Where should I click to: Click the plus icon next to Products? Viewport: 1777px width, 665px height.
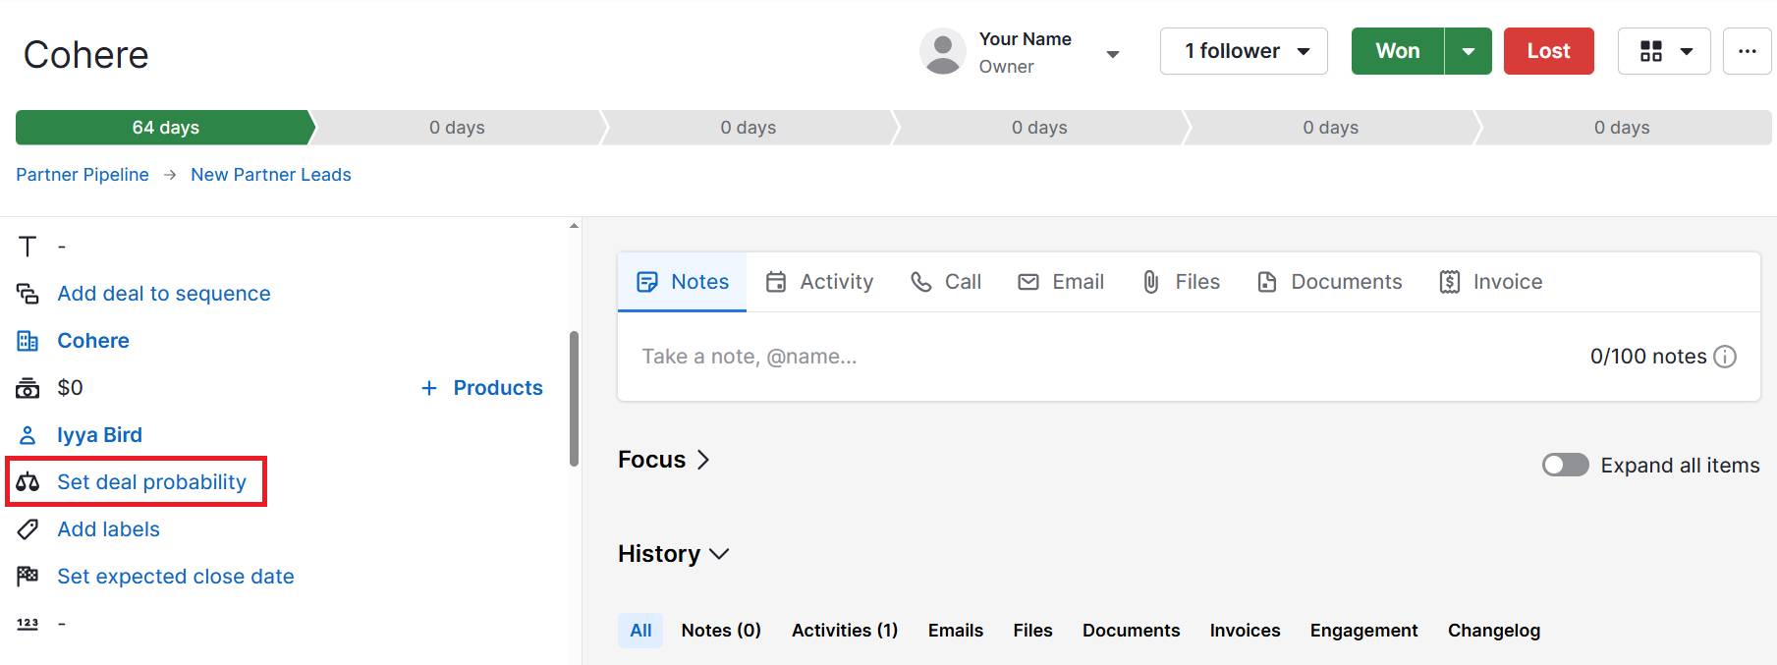click(429, 388)
